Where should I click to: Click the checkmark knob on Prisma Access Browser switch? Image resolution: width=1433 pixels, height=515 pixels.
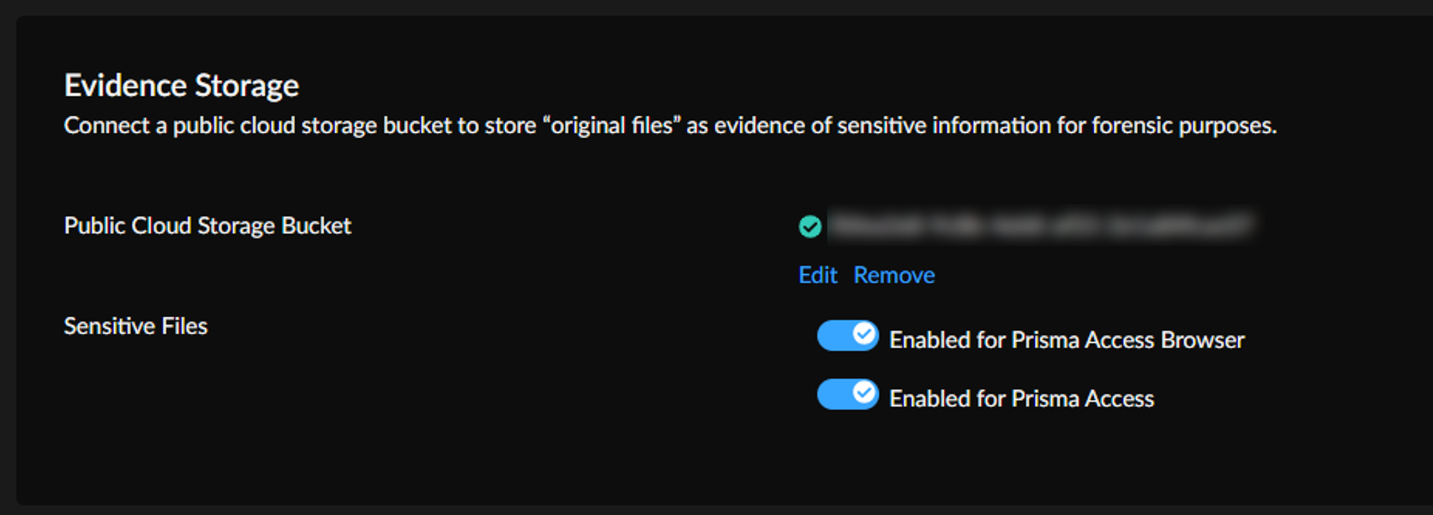(864, 334)
